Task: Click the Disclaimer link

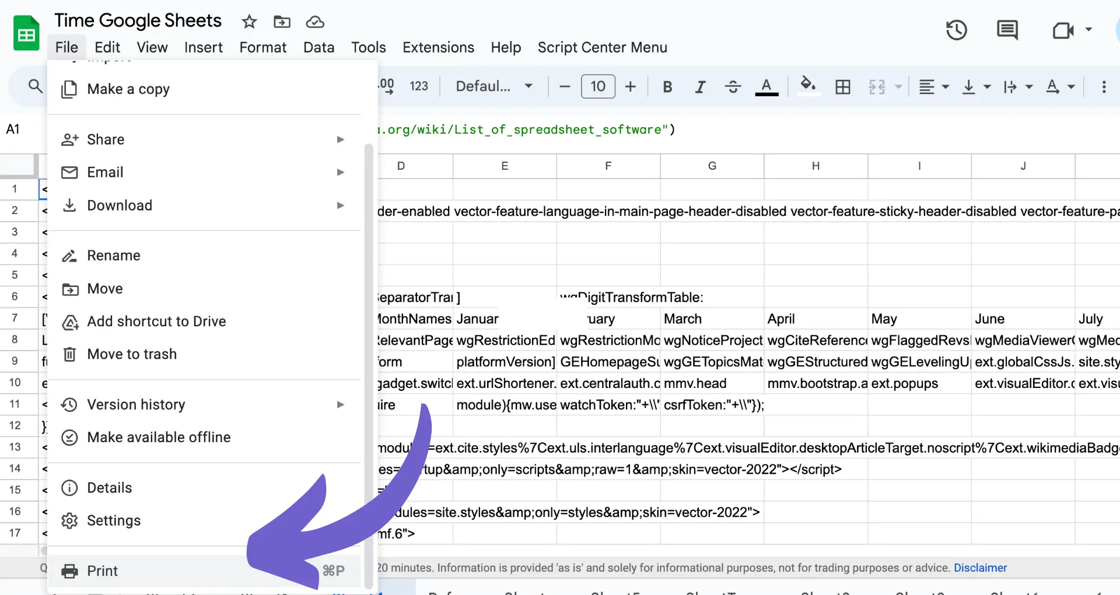Action: coord(980,568)
